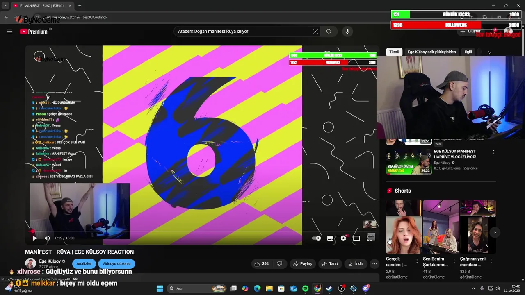Open the Gerçek sandım short thumbnail
Screen dimensions: 525x295
pyautogui.click(x=404, y=227)
